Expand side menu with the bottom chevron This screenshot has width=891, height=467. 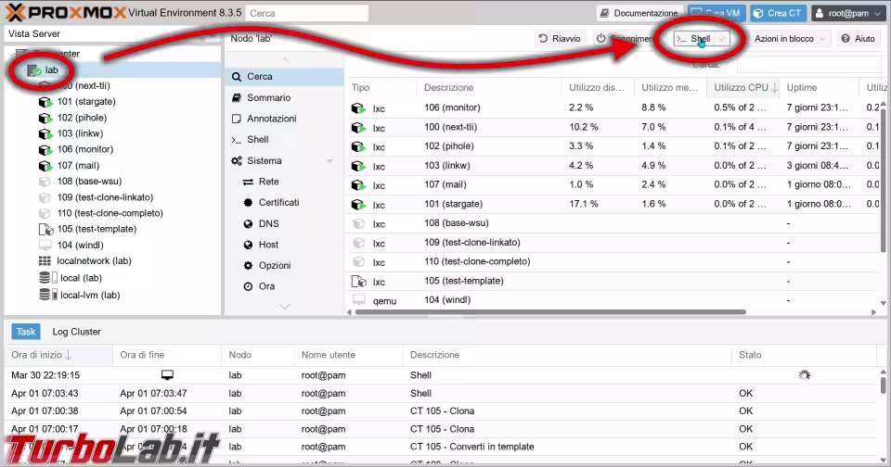coord(285,307)
